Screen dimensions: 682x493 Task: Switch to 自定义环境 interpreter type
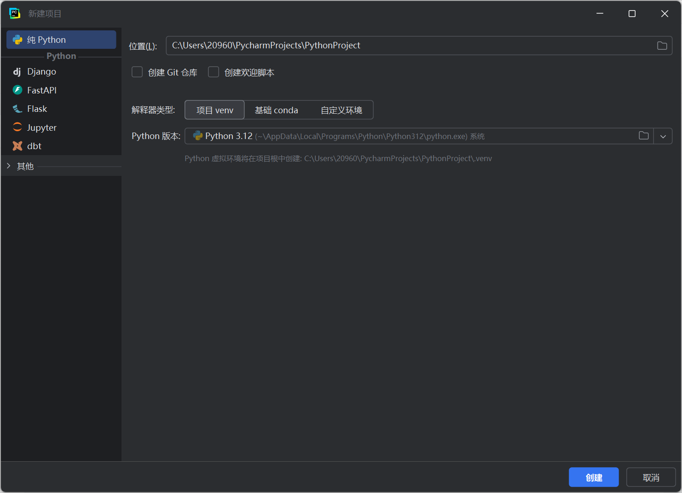[x=341, y=110]
